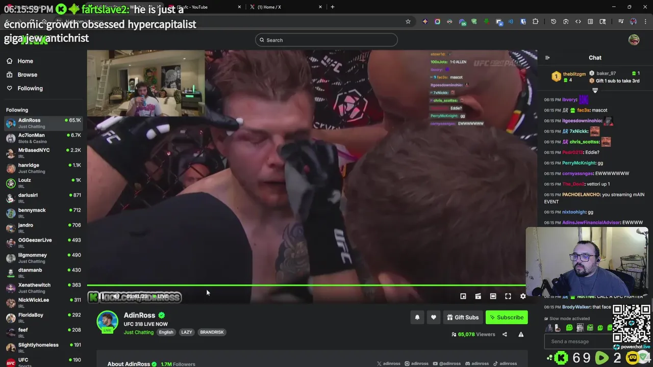This screenshot has width=653, height=367.
Task: Open AdinRoss channel avatar with LIVE badge
Action: pyautogui.click(x=107, y=322)
